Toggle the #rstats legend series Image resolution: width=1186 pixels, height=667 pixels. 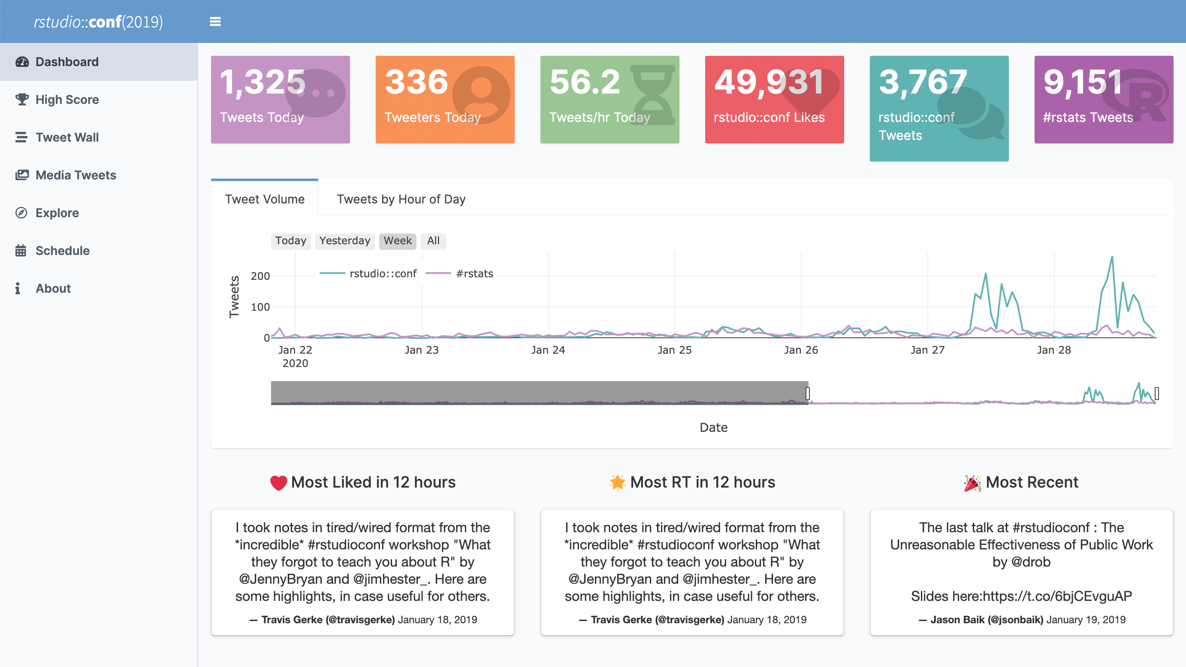click(459, 273)
